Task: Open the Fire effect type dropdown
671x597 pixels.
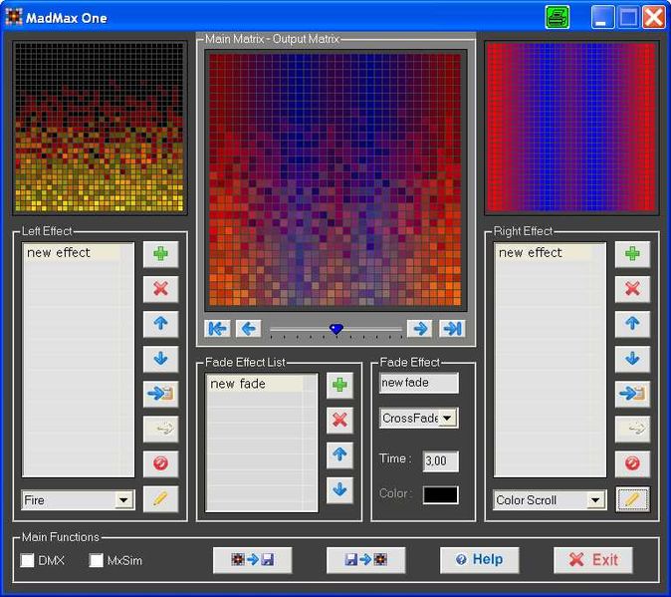Action: (x=123, y=500)
